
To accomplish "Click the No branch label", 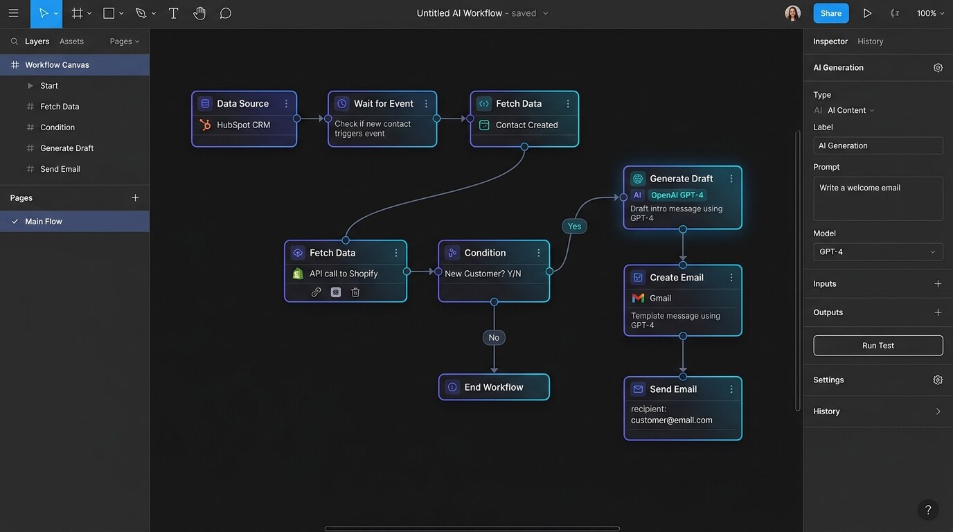I will tap(494, 338).
